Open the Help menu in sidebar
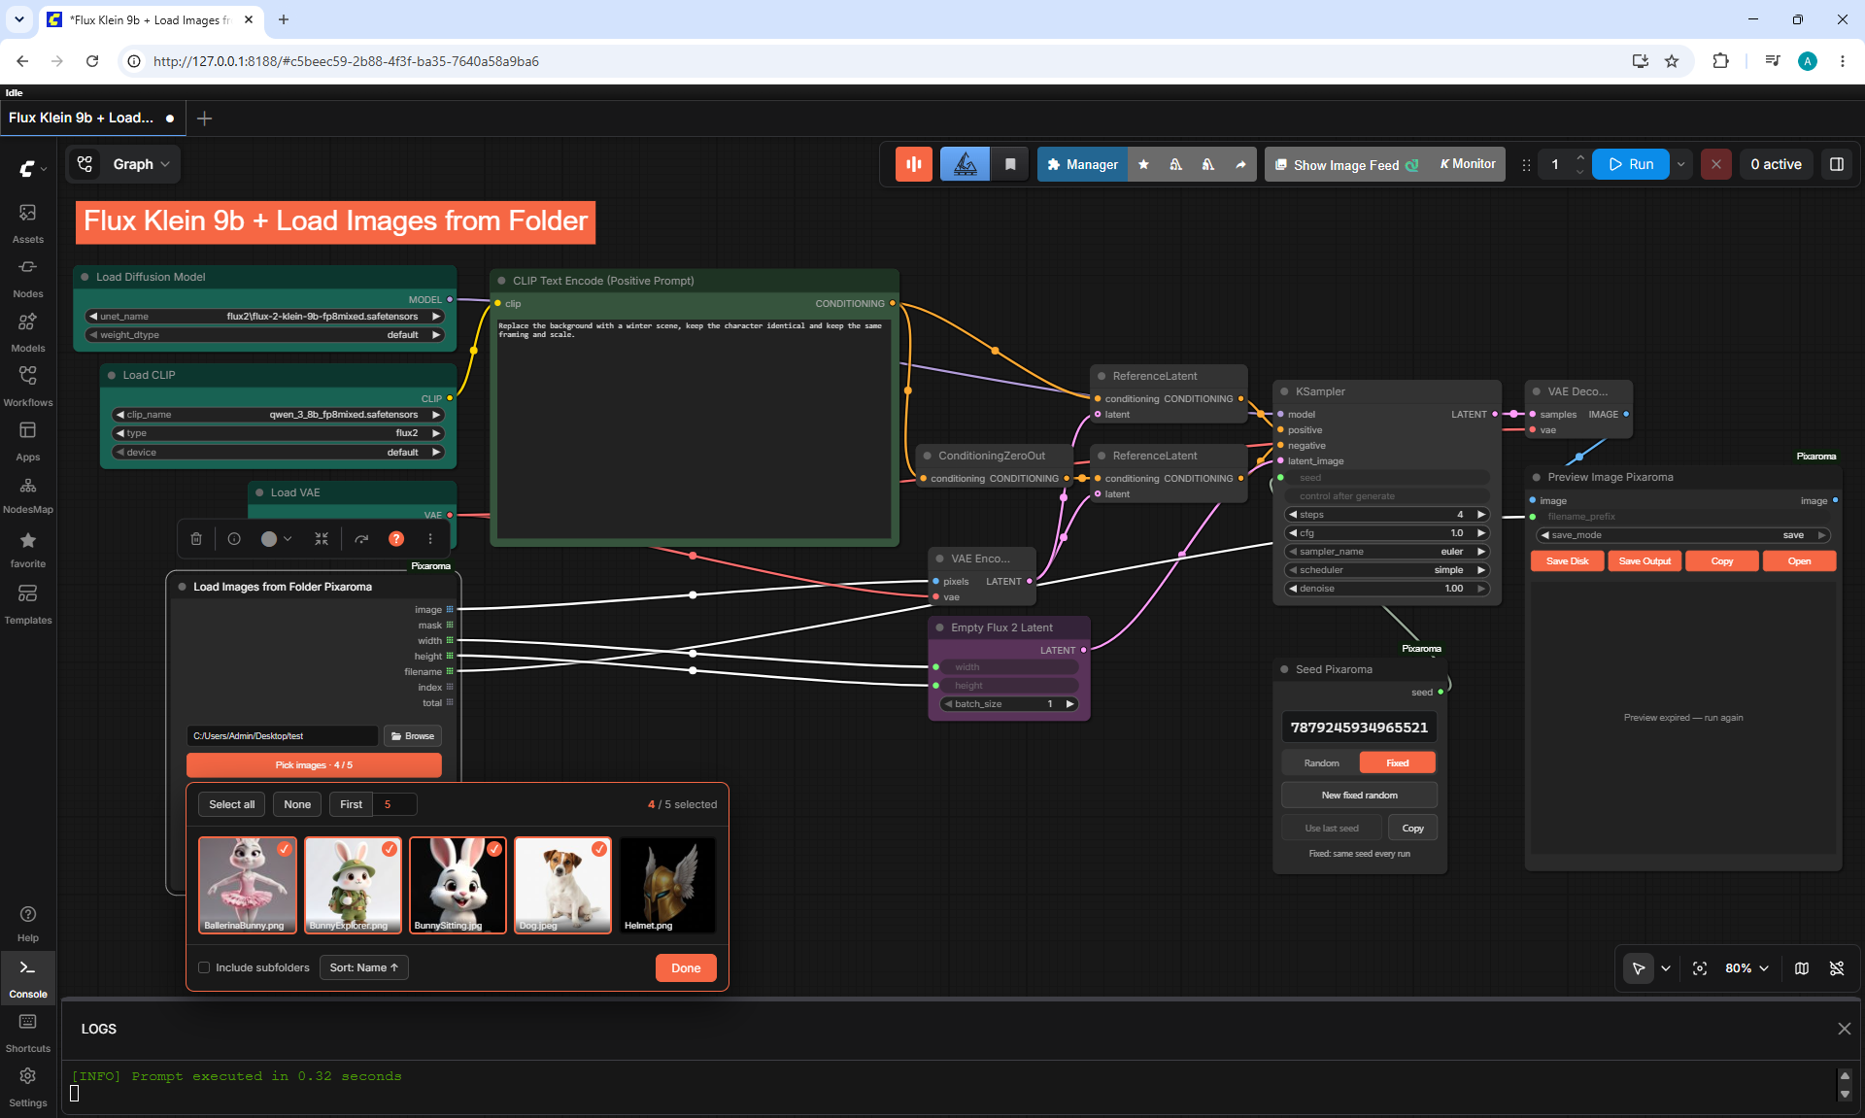The image size is (1865, 1118). tap(28, 924)
